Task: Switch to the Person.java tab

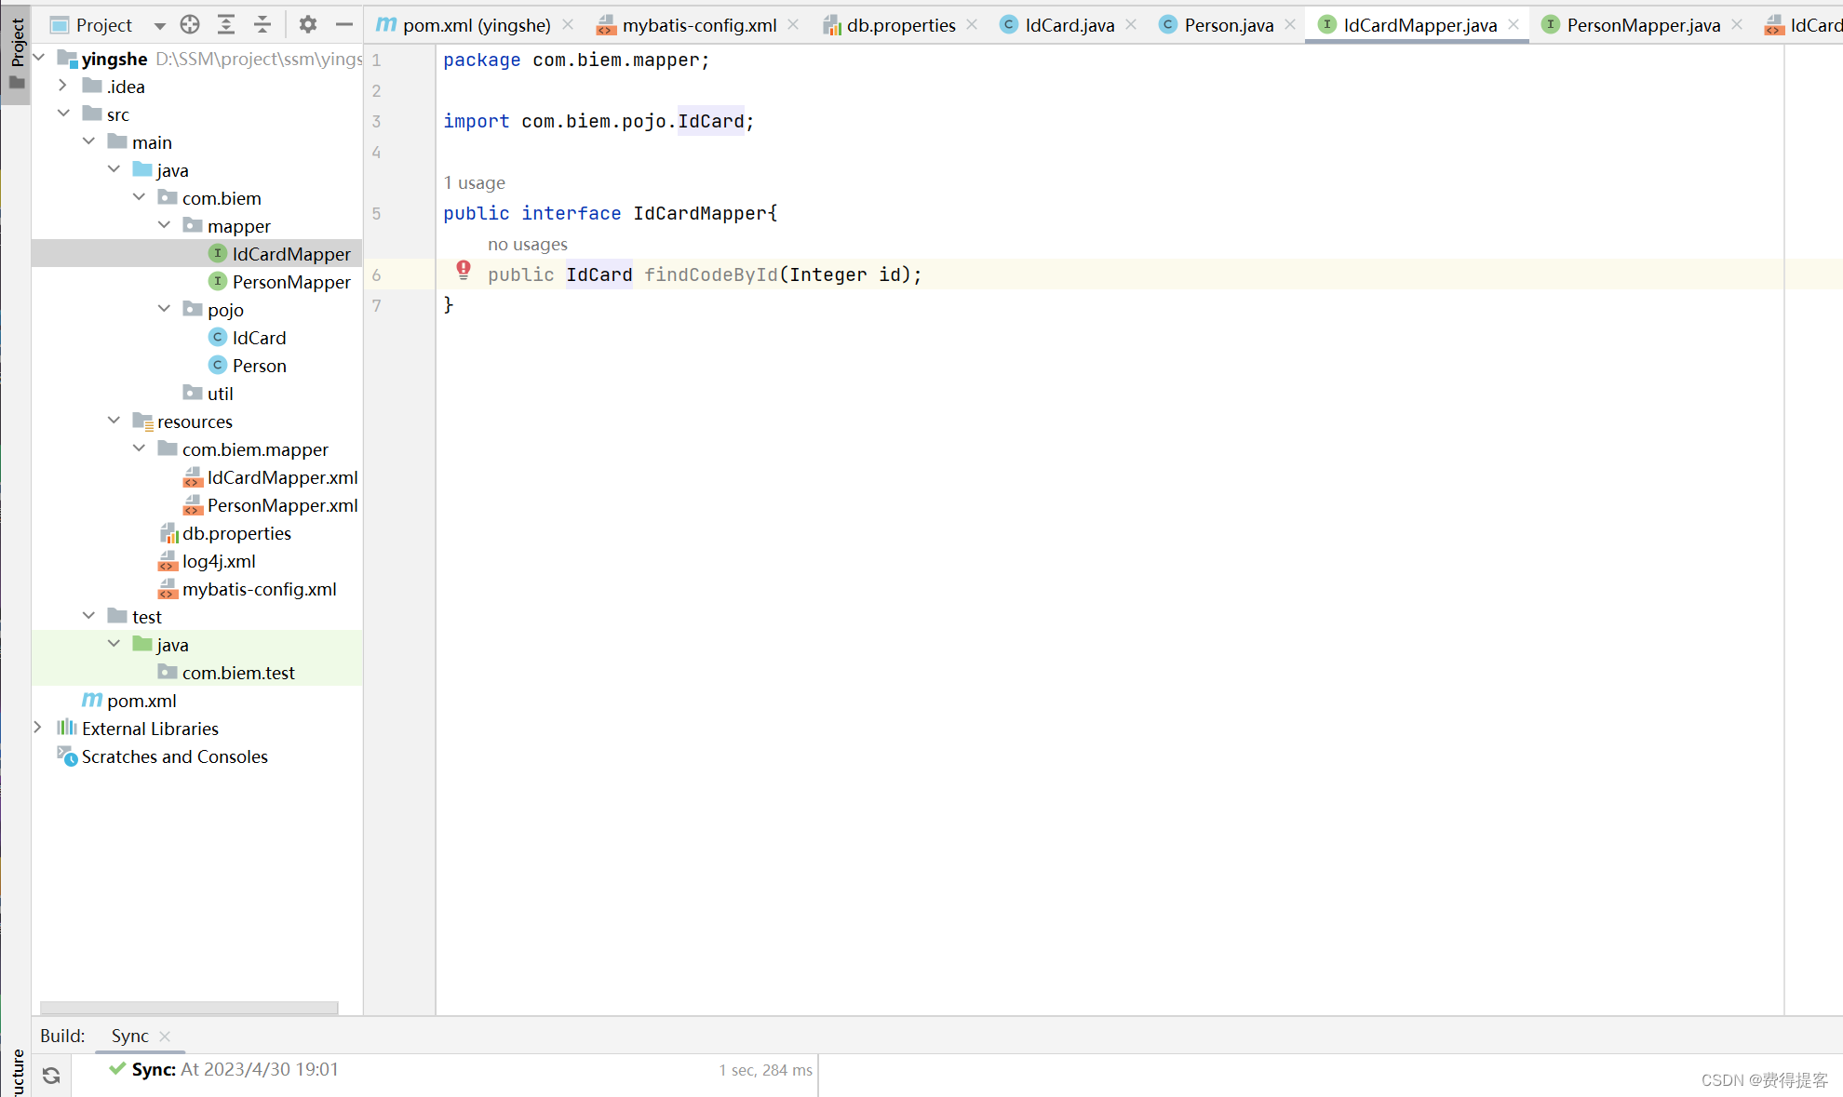Action: tap(1228, 25)
